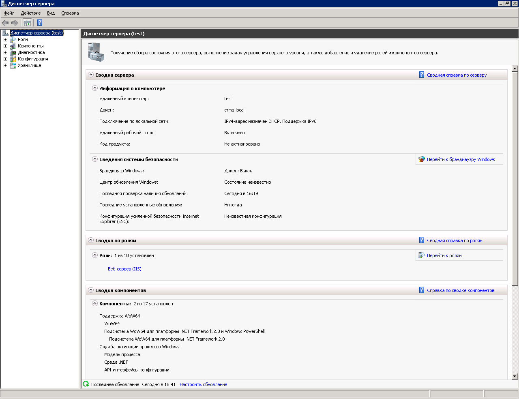This screenshot has height=399, width=519.
Task: Click help icon next to Сводная справка по серверу
Action: 422,75
